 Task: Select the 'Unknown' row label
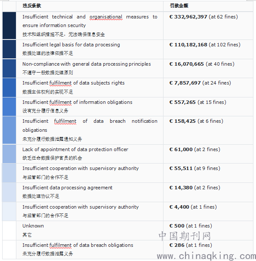pyautogui.click(x=33, y=226)
